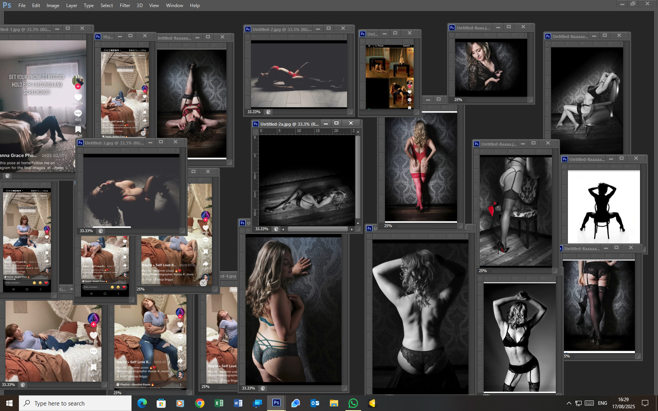Open the Windows notification center
This screenshot has width=658, height=411.
coord(645,403)
